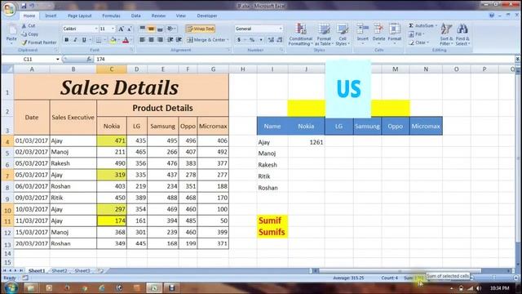
Task: Toggle Italic formatting
Action: pos(75,40)
